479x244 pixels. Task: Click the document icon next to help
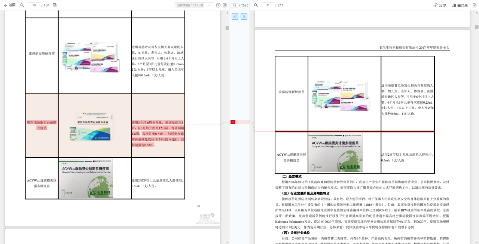(225, 5)
